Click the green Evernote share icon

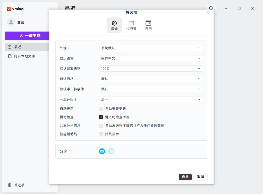click(x=111, y=151)
